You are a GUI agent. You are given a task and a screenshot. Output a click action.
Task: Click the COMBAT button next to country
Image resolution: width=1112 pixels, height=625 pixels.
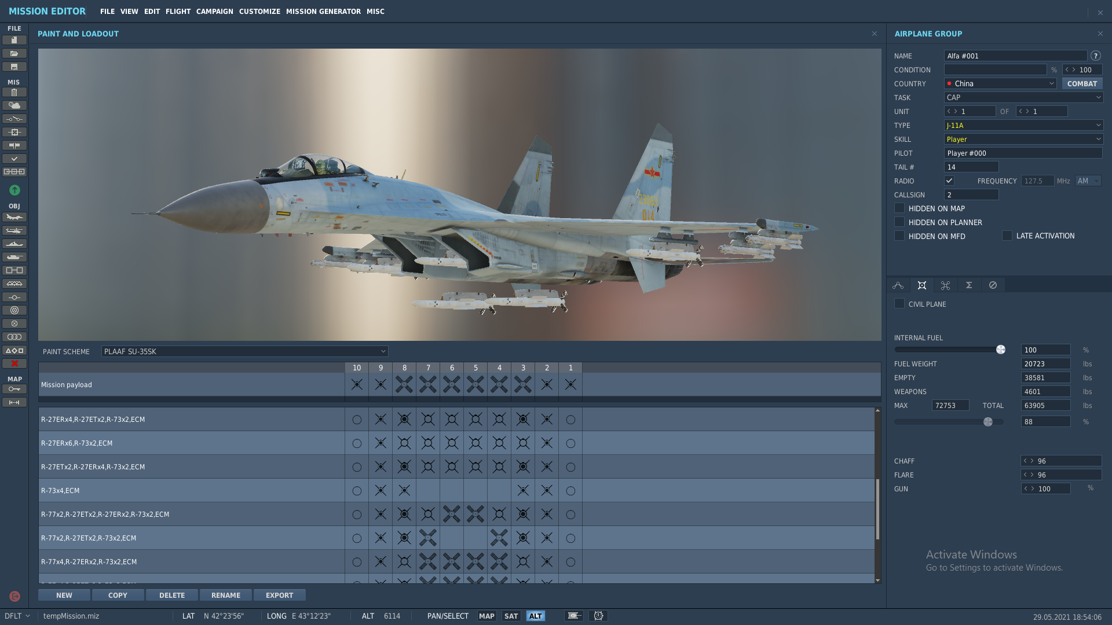(1082, 83)
